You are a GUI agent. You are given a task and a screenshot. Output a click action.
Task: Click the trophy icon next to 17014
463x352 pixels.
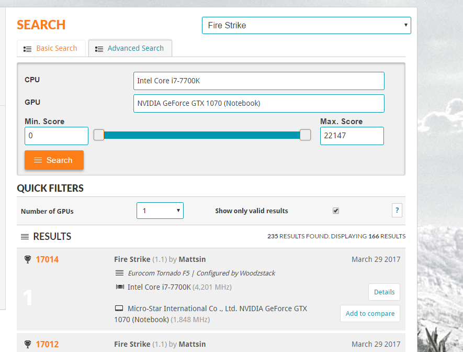click(27, 259)
